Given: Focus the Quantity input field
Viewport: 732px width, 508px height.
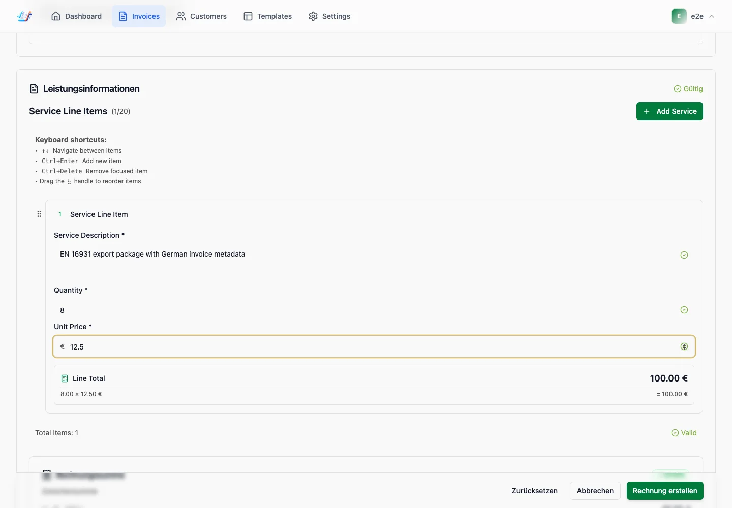Looking at the screenshot, I should tap(374, 310).
